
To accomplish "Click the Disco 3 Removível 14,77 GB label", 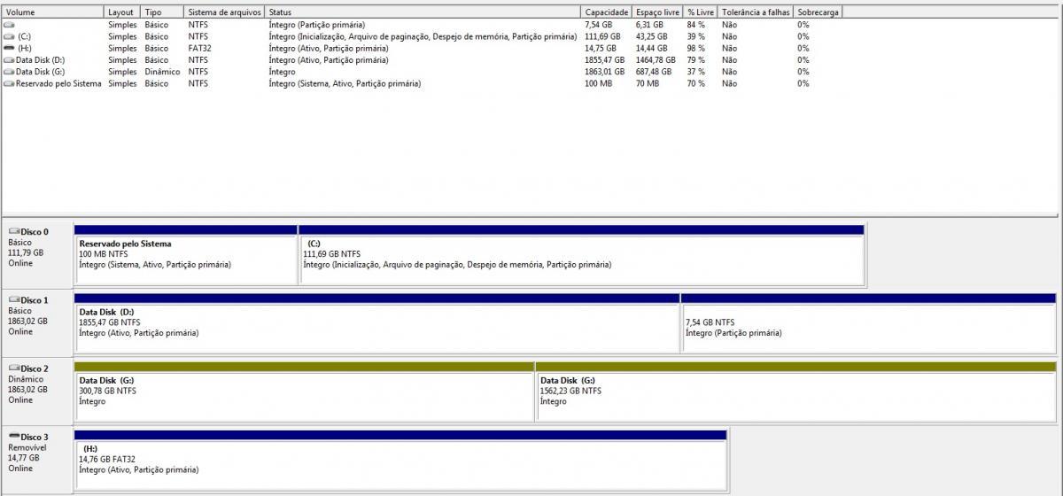I will [x=28, y=453].
